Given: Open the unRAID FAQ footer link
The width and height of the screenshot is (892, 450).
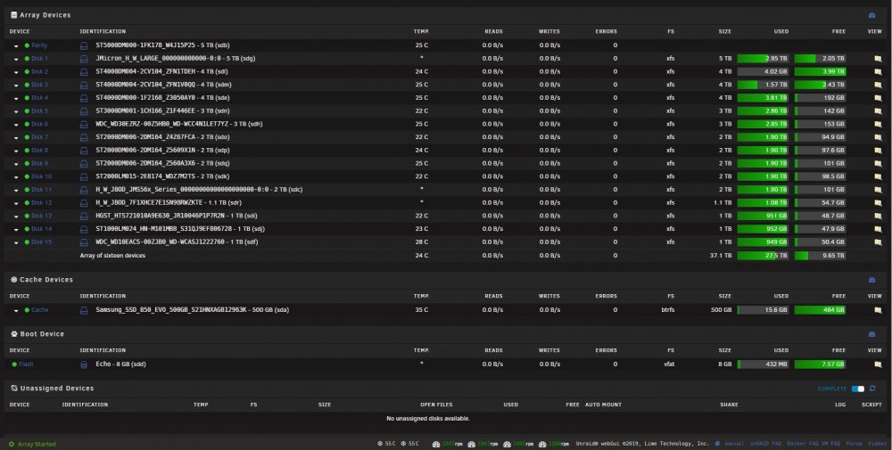Looking at the screenshot, I should pyautogui.click(x=765, y=444).
